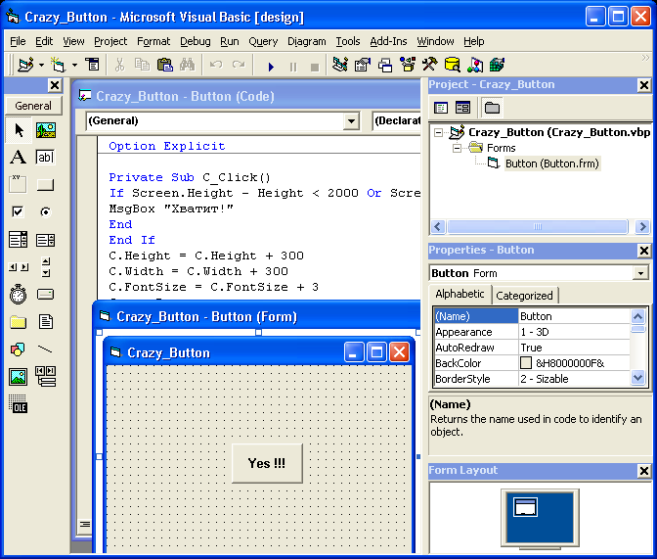Select the ListBox control tool
The image size is (657, 559).
click(45, 240)
